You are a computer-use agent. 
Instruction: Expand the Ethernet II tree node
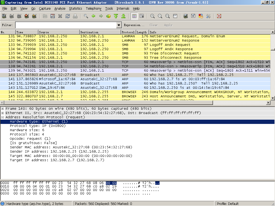(3, 113)
